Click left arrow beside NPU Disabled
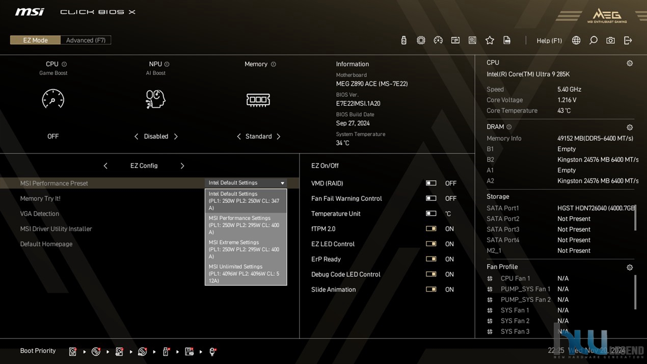 (136, 137)
